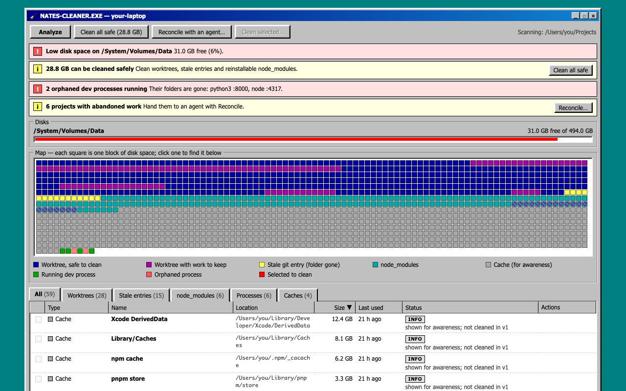
Task: Click the gray Cache type icon for pnpm store
Action: coord(50,379)
